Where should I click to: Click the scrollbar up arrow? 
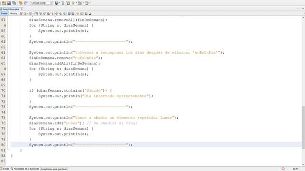(303, 18)
